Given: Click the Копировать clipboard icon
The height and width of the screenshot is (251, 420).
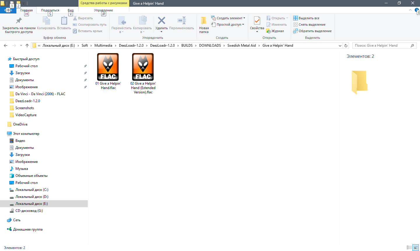Looking at the screenshot, I should tap(46, 21).
